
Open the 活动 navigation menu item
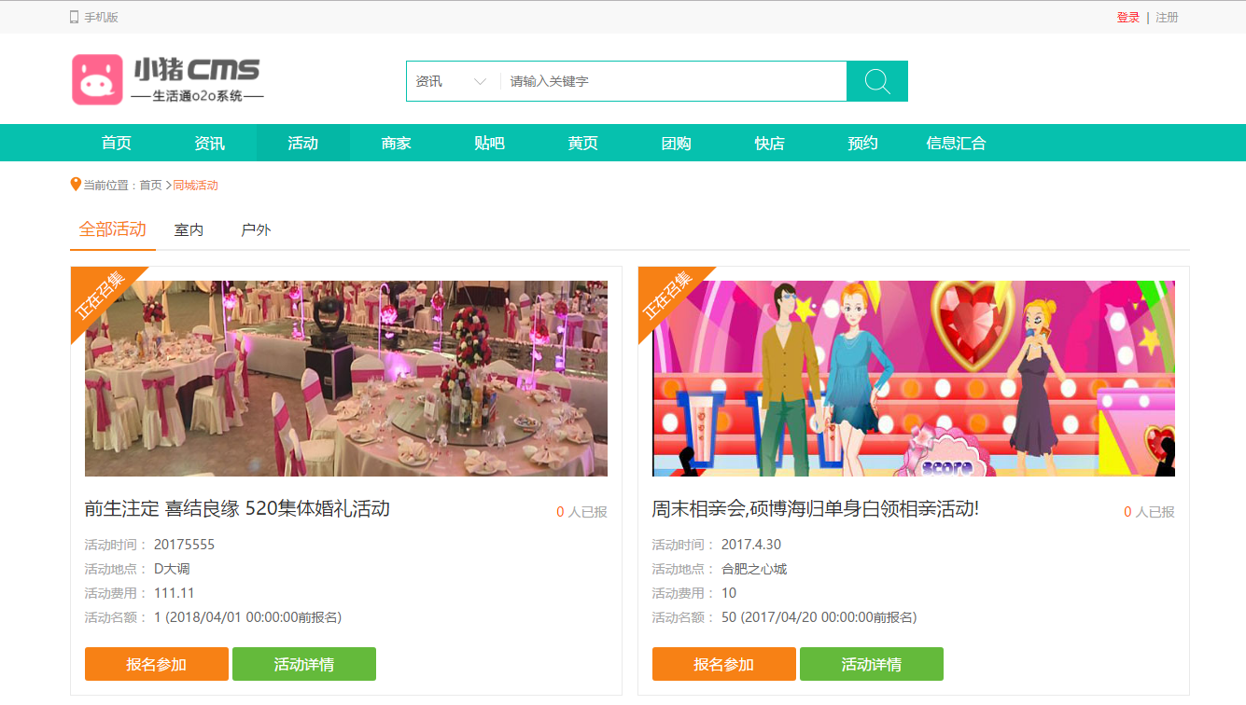pos(303,143)
